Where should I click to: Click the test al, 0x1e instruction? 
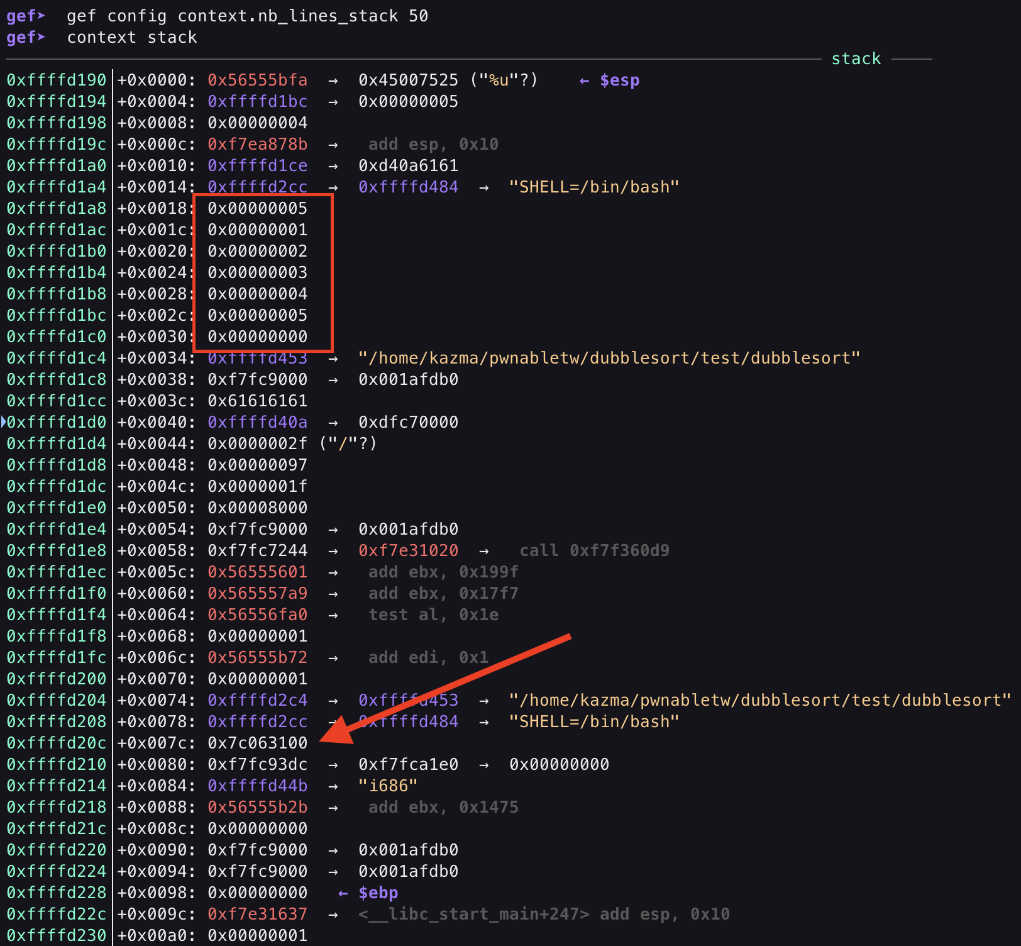coord(433,615)
